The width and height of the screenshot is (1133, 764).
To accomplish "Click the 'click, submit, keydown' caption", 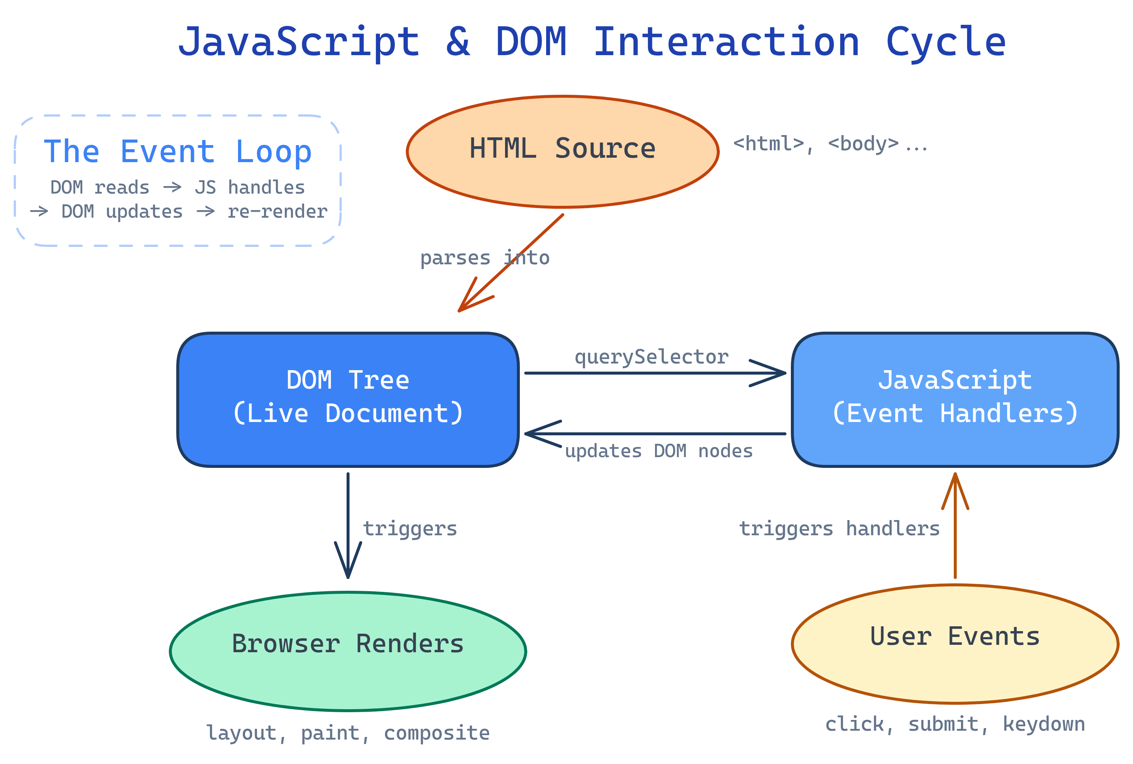I will (955, 724).
